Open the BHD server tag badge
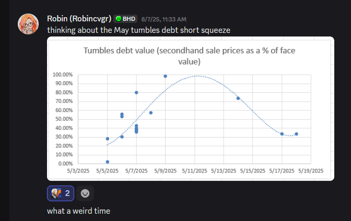 coord(125,18)
